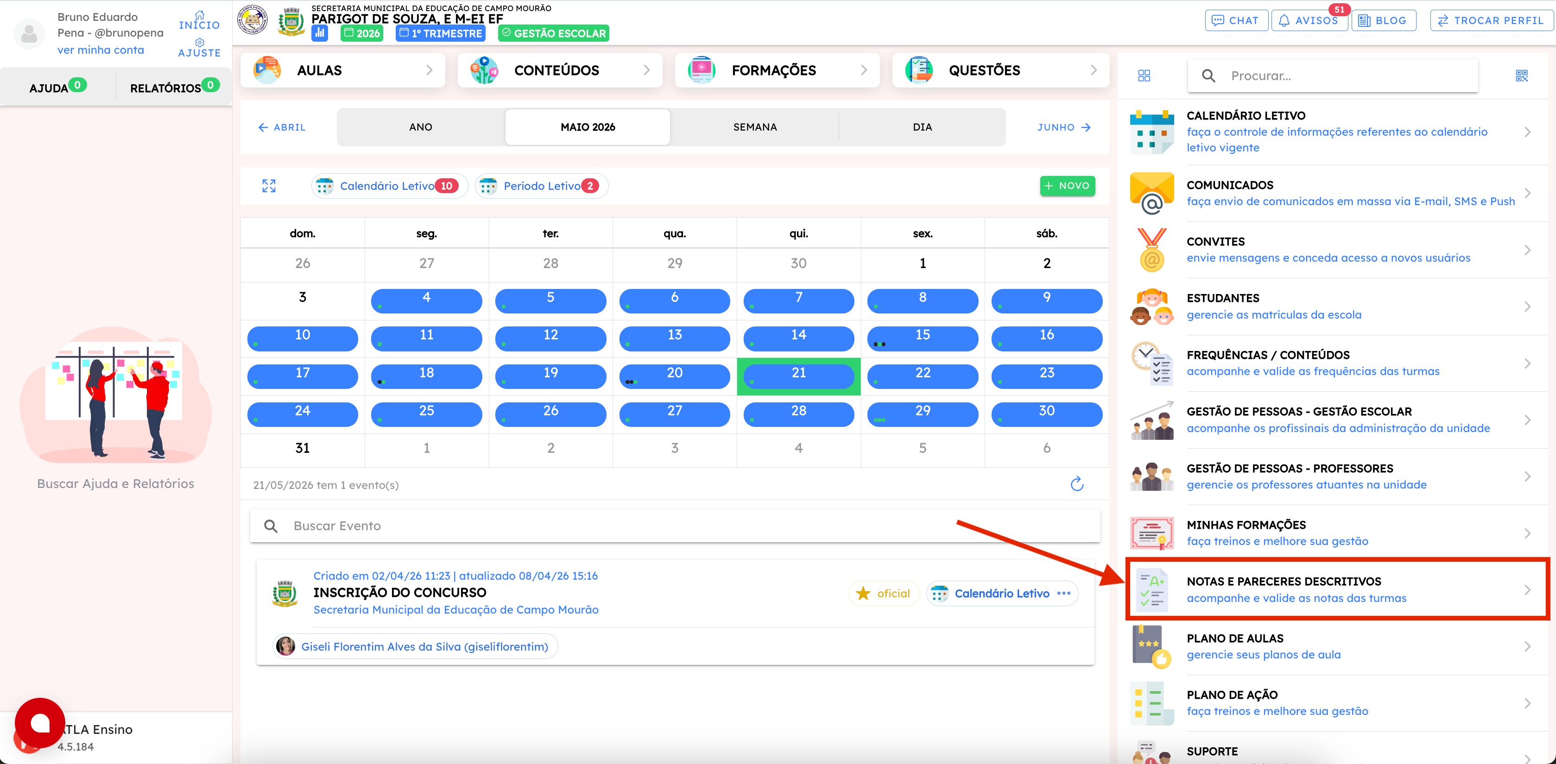This screenshot has width=1556, height=764.
Task: Open the Frequências / Conteúdos clock icon
Action: pos(1151,363)
